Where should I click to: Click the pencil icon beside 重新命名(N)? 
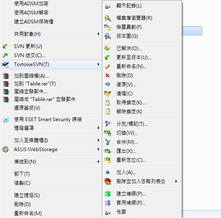coord(107,66)
